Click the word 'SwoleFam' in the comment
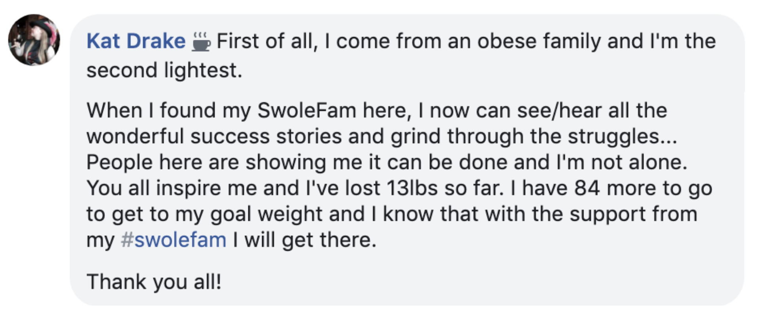The width and height of the screenshot is (759, 319). pos(307,110)
